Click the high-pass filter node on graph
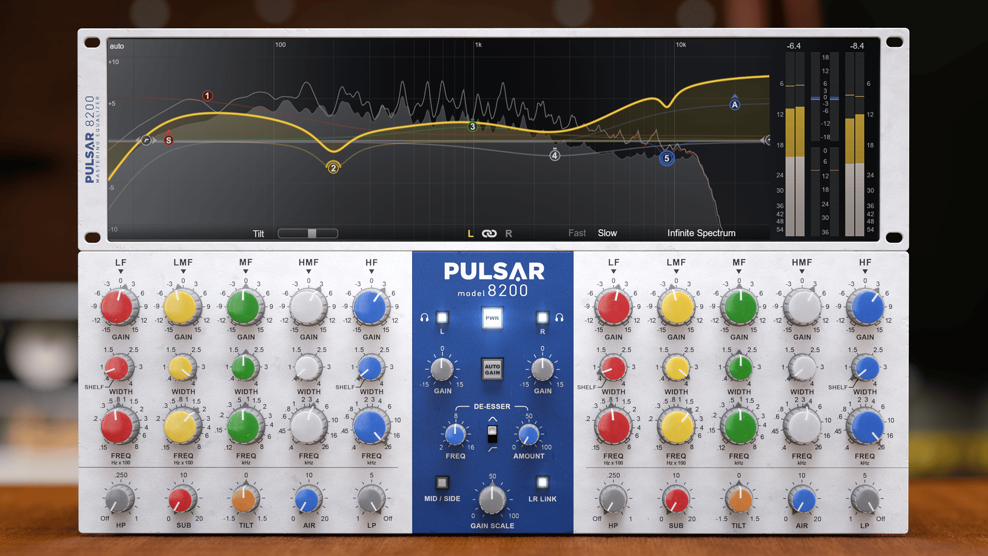 pos(146,140)
